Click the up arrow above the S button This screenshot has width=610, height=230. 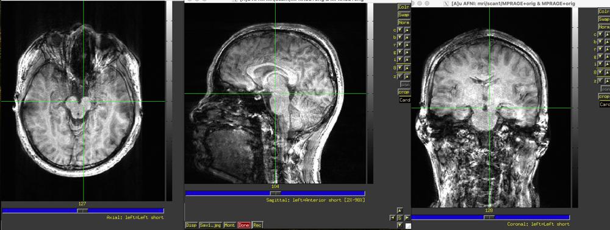(400, 211)
